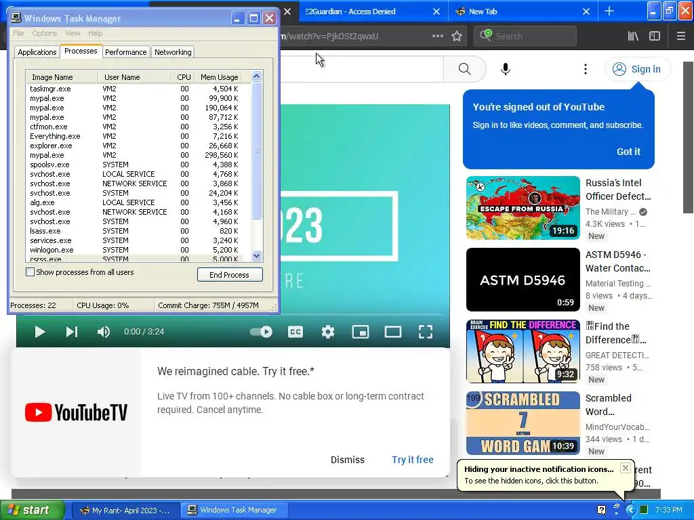The height and width of the screenshot is (520, 694).
Task: Sort processes by CPU column
Action: tap(183, 77)
